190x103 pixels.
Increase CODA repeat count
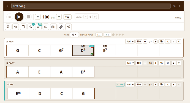(156, 85)
